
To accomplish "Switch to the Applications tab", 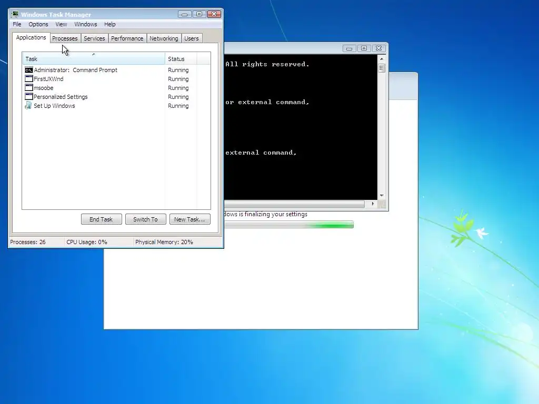I will 31,37.
